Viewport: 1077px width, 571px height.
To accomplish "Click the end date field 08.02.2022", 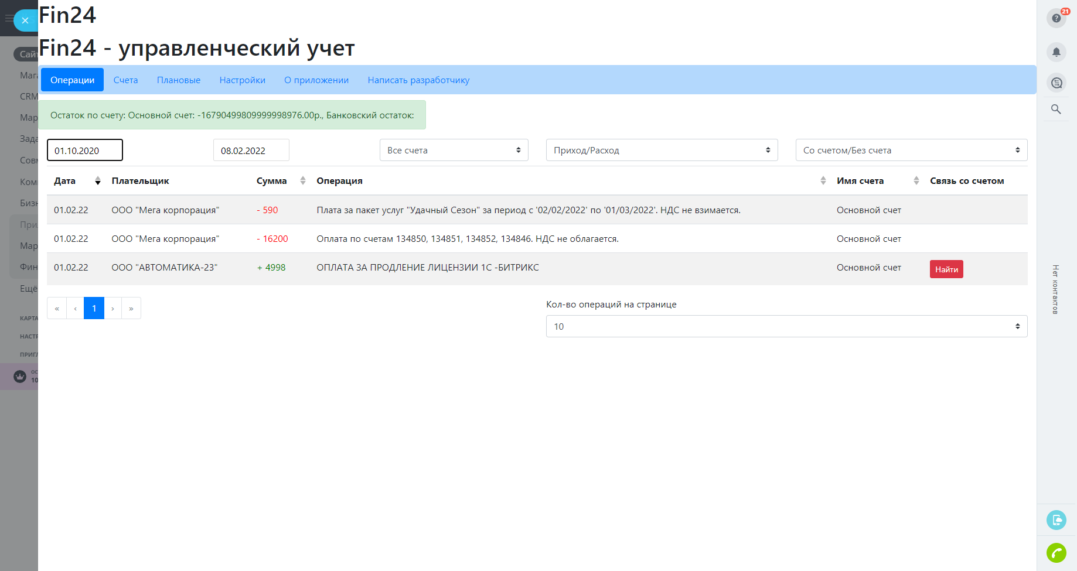I will click(x=251, y=150).
